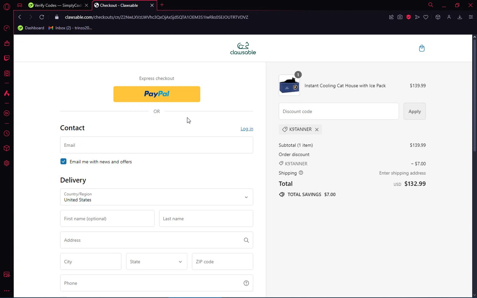Click the Instant Cooling Cat House product name
The width and height of the screenshot is (477, 298).
[345, 85]
